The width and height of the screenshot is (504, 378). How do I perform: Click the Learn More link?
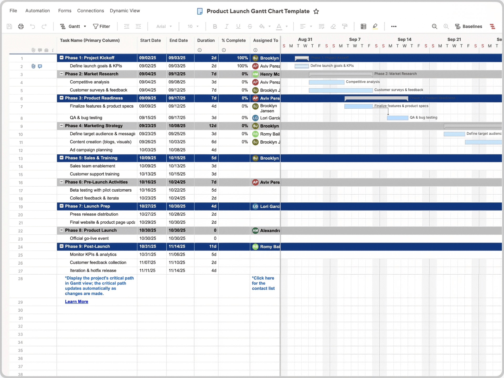point(76,301)
